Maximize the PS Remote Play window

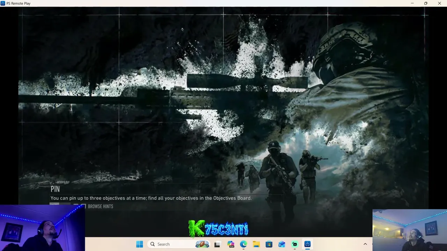point(426,3)
